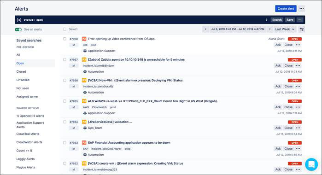This screenshot has width=322, height=175.
Task: Open CloudWatch Alerts shared search
Action: [29, 142]
